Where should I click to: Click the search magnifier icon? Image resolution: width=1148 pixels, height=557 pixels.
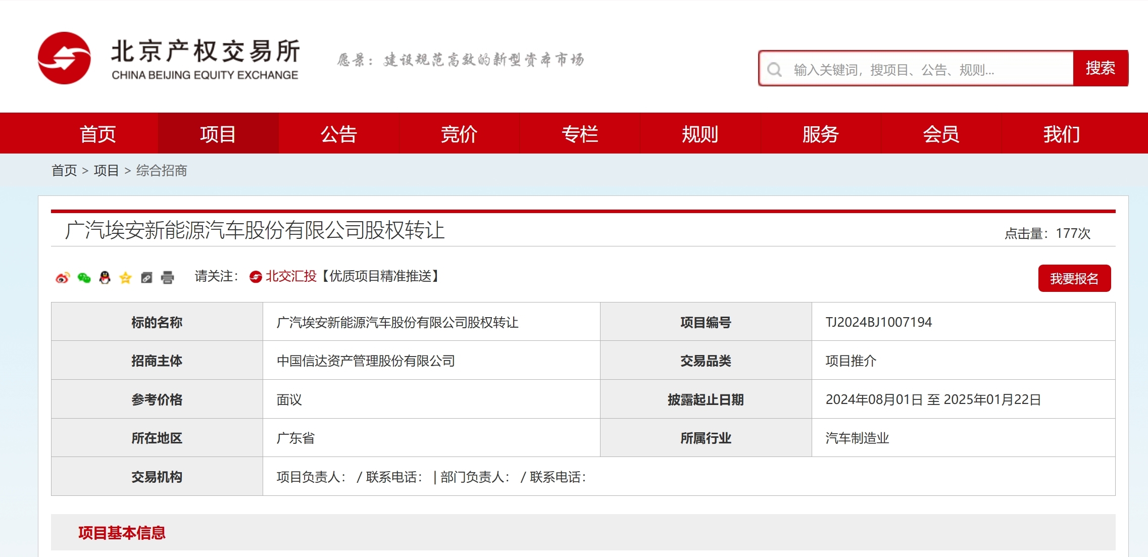(774, 70)
